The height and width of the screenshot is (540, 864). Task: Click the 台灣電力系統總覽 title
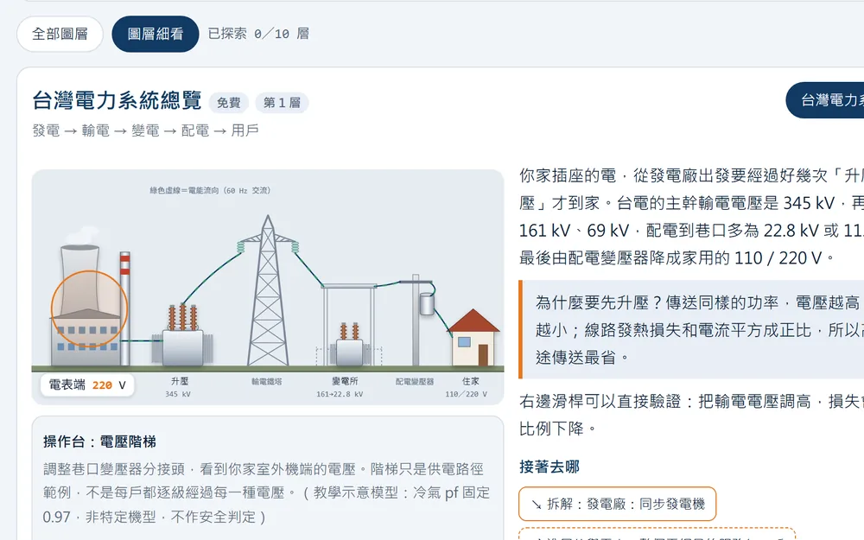[117, 100]
